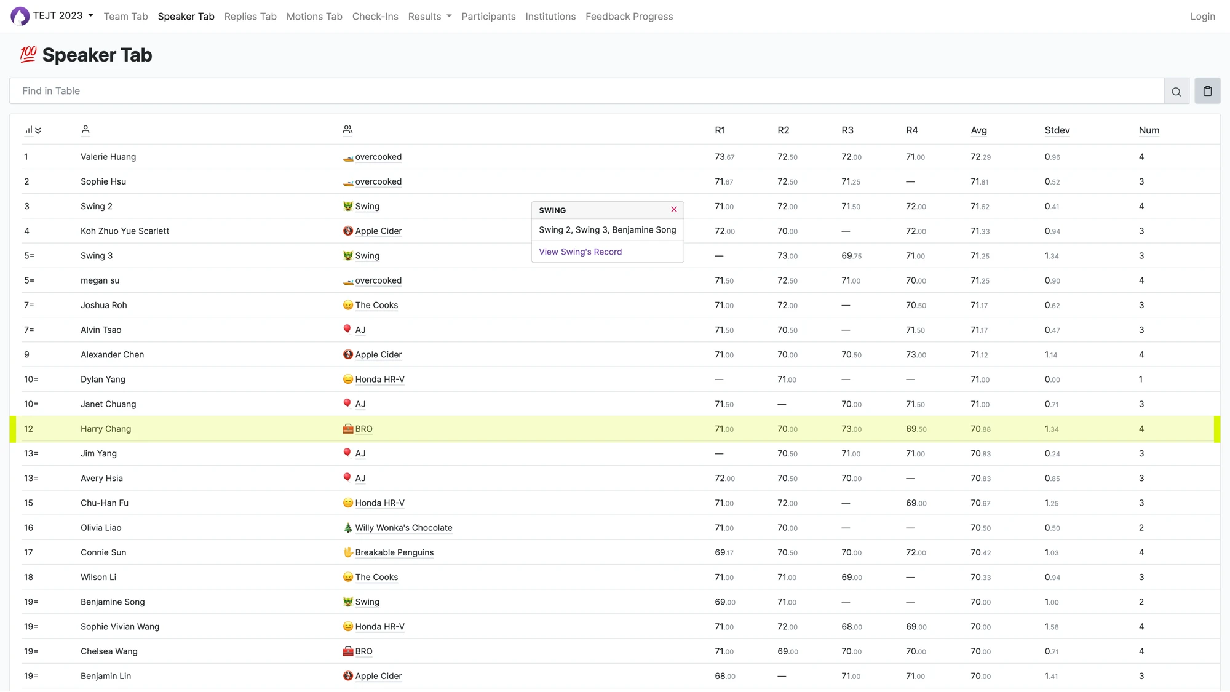The height and width of the screenshot is (692, 1230).
Task: Click the sandwich emoji next to overcooked
Action: (x=348, y=157)
